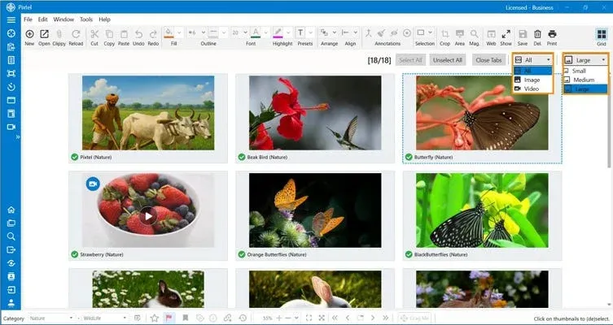The image size is (613, 325).
Task: Open the Tools menu
Action: [x=86, y=19]
